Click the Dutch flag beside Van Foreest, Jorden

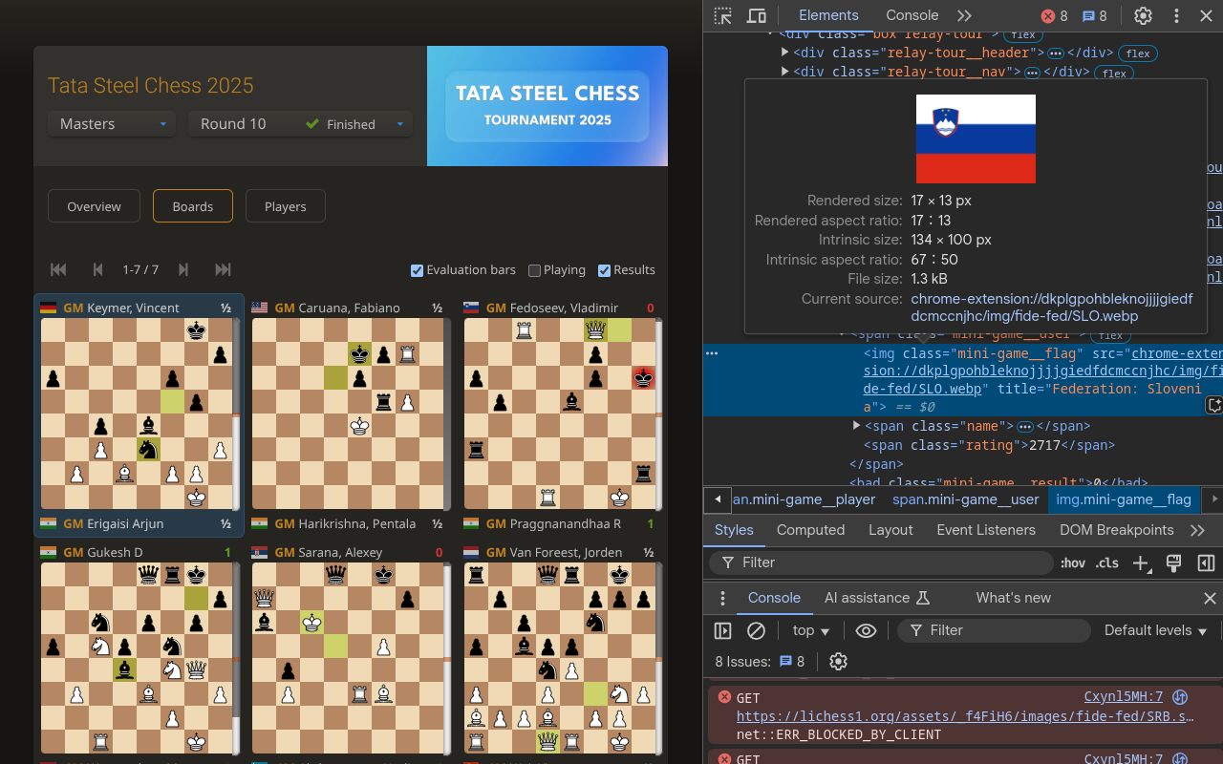point(471,552)
